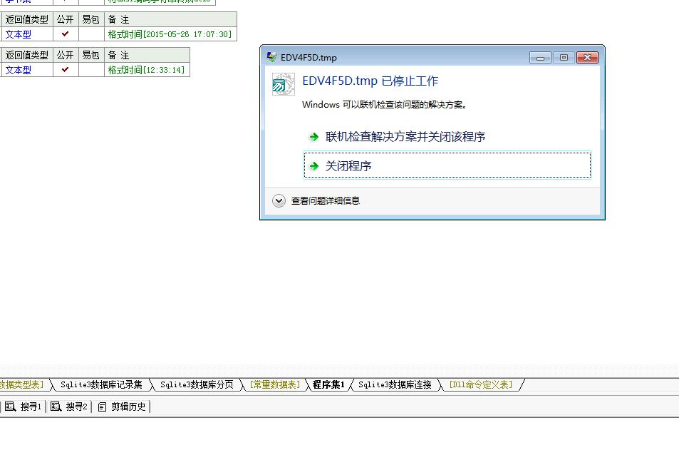Click the 关闭程序 option in the crash dialog
The width and height of the screenshot is (679, 465).
(x=447, y=165)
